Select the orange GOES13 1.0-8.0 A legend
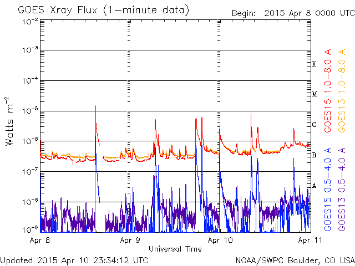The image size is (355, 266). pyautogui.click(x=342, y=91)
